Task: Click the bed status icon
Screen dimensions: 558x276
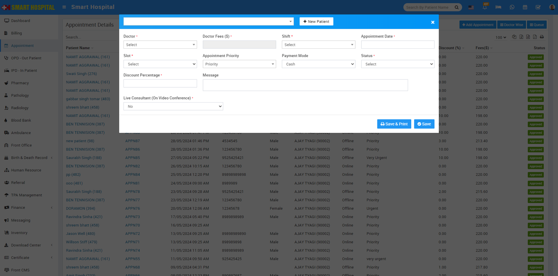Action: coord(498,7)
